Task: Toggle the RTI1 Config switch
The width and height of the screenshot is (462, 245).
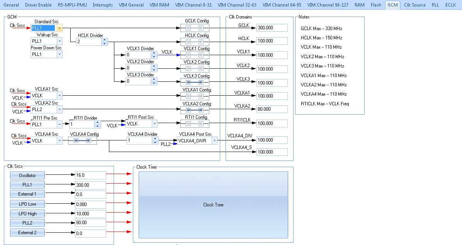Action: coord(195,123)
